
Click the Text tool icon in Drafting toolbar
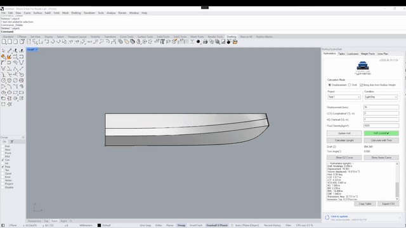click(x=162, y=42)
